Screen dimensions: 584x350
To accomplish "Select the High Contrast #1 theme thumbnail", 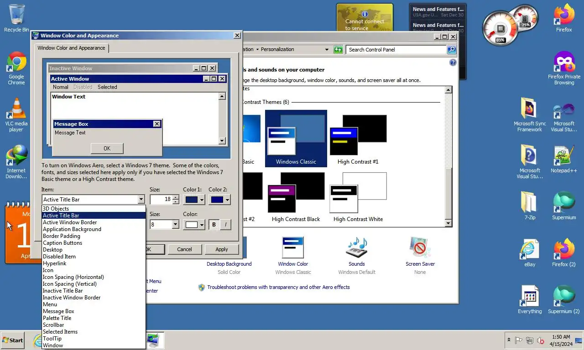I will (358, 139).
